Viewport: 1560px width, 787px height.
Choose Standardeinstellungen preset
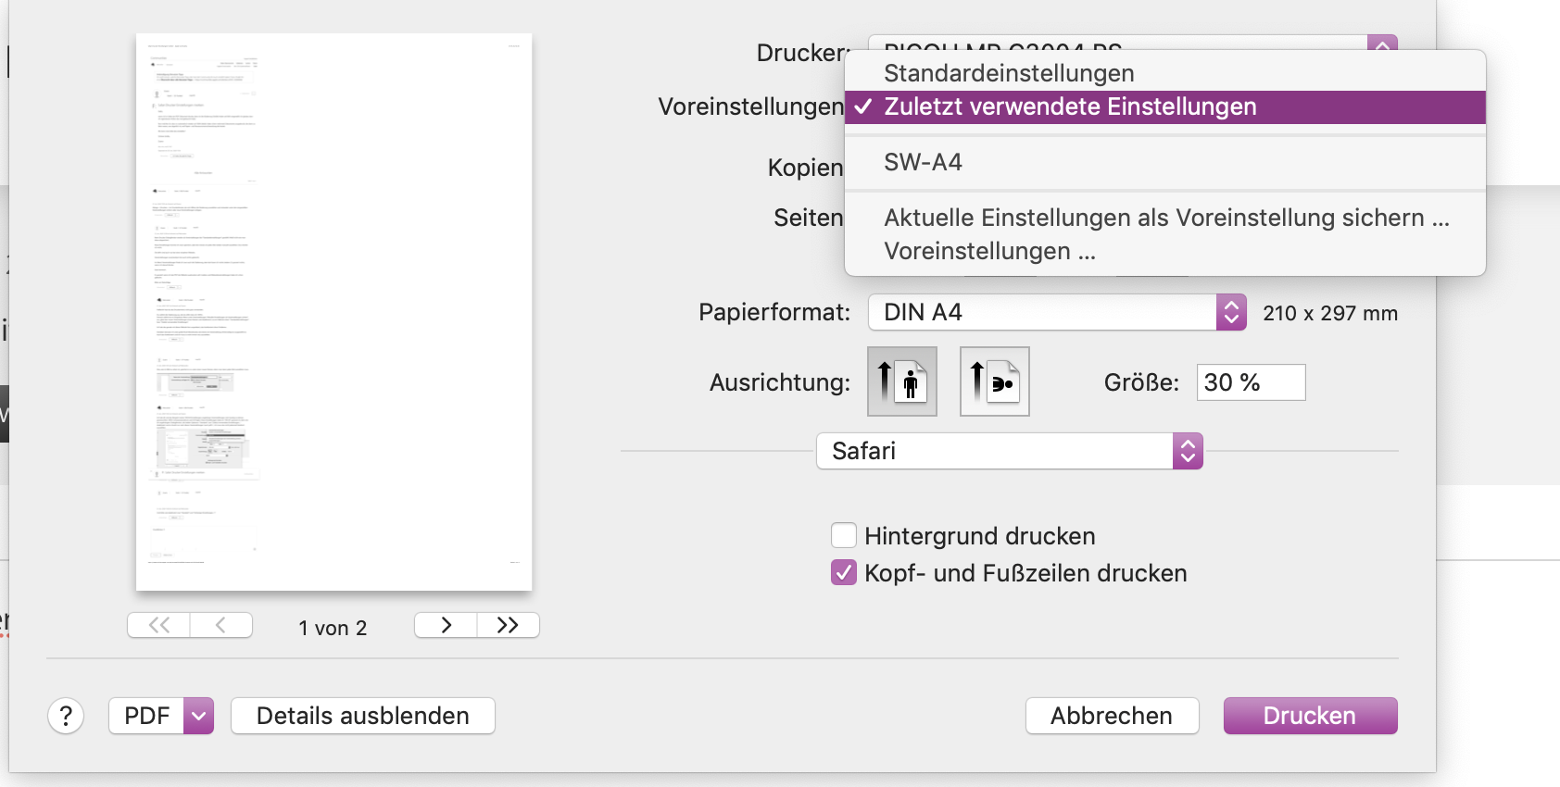tap(1009, 73)
